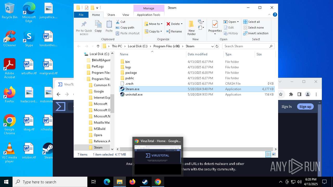Switch to the Share tab

(111, 15)
